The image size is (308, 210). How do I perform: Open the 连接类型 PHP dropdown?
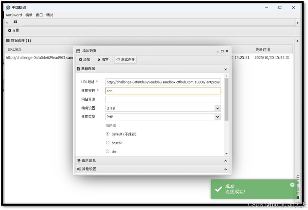point(217,117)
